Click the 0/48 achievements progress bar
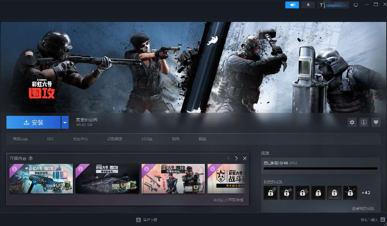Viewport: 387px width, 226px height. pyautogui.click(x=320, y=168)
